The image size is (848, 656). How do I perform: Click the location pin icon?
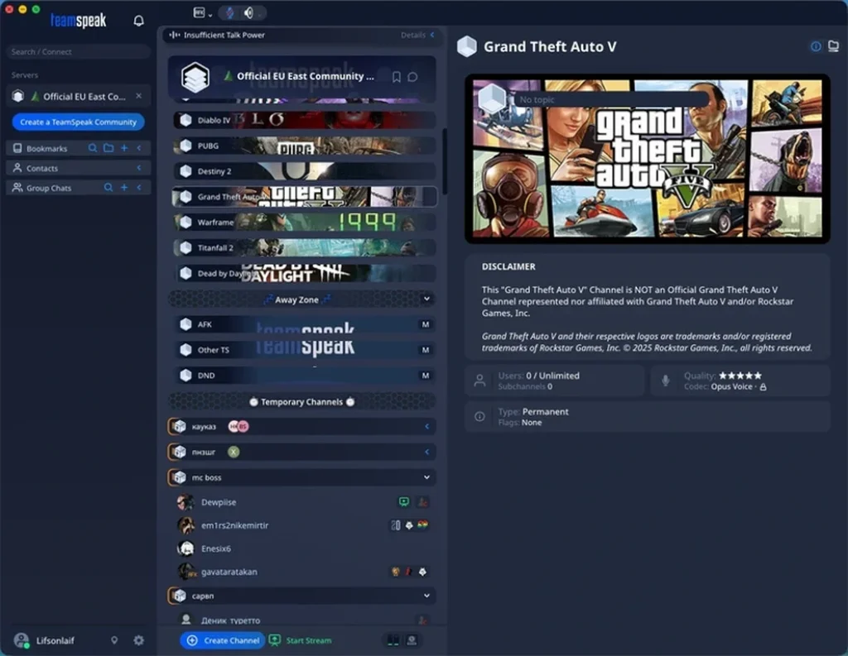tap(114, 640)
